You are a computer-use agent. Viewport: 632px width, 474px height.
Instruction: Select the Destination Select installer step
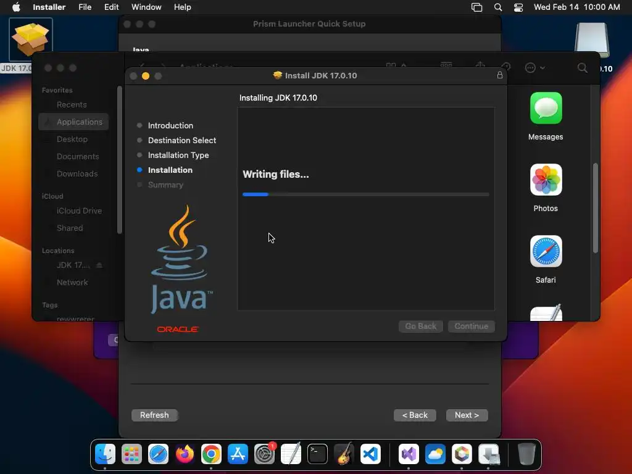182,140
